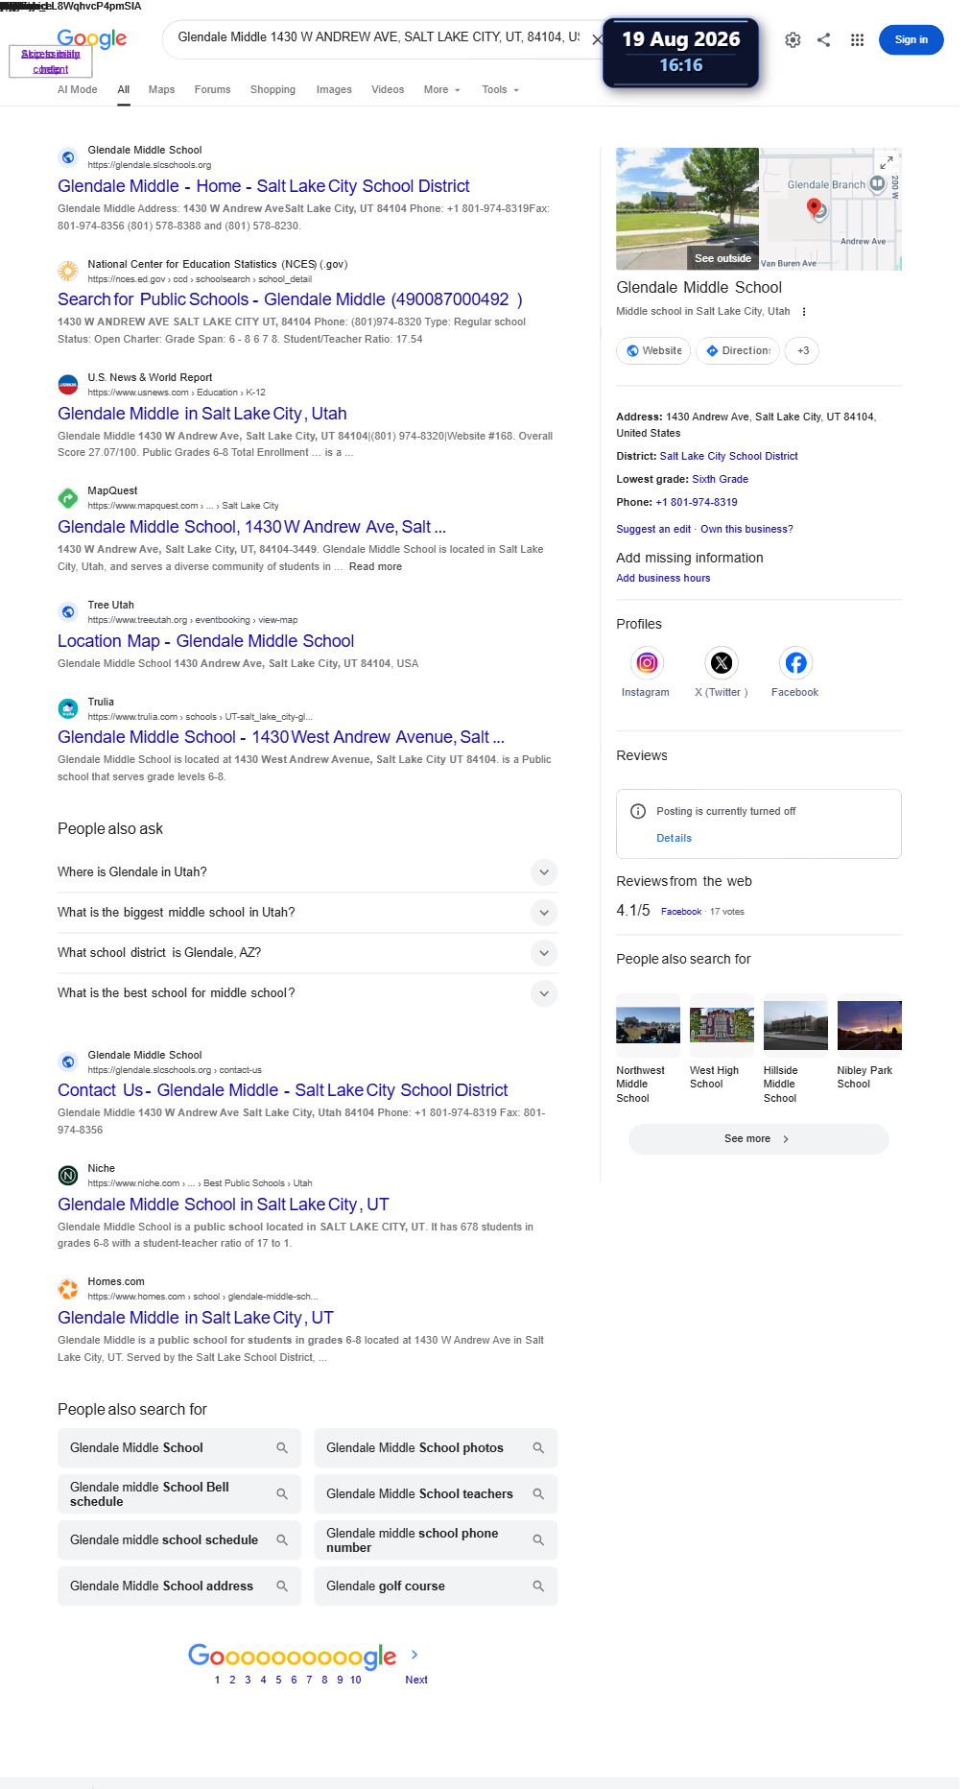The width and height of the screenshot is (971, 1789).
Task: Switch to AI Mode tab
Action: point(78,90)
